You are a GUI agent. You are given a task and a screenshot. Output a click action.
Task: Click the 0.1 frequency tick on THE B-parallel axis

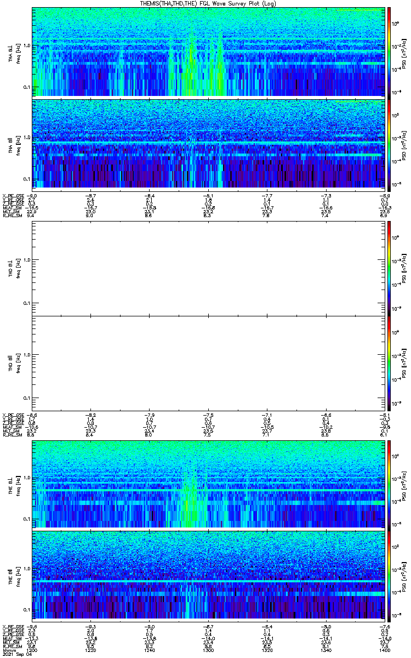(x=26, y=610)
